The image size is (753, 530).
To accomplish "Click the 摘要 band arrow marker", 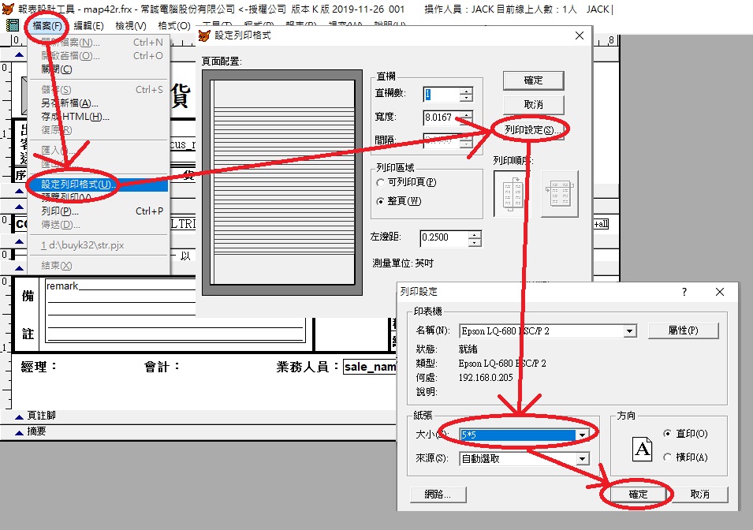I will tap(20, 431).
